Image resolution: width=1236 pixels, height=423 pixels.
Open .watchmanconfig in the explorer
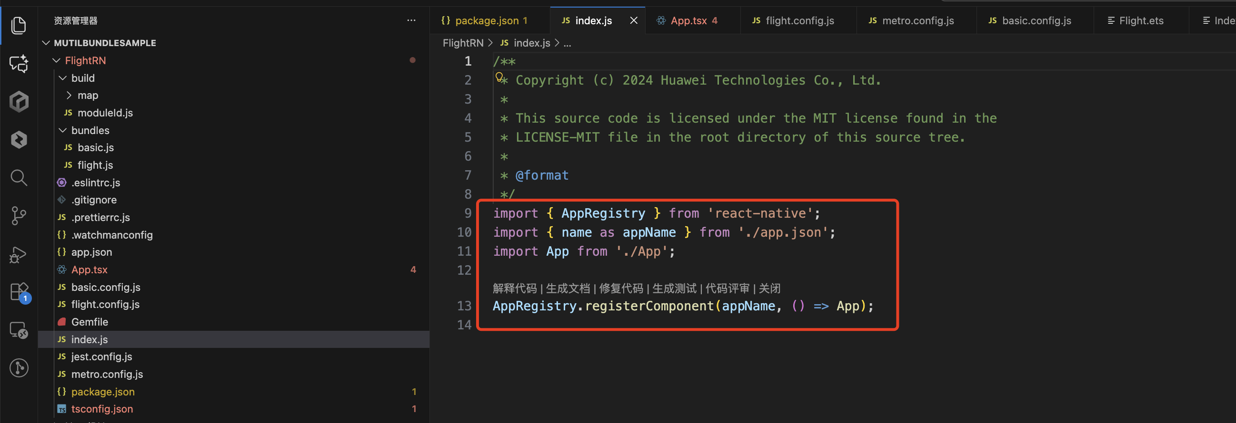[112, 235]
